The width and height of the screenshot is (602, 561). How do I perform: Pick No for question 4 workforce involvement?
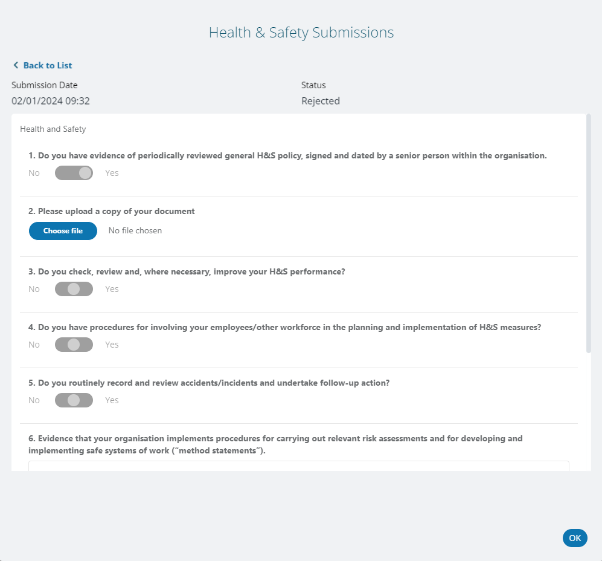(34, 345)
